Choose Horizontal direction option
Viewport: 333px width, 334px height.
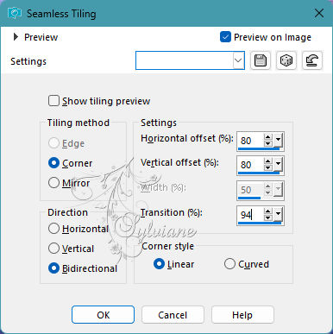(53, 229)
